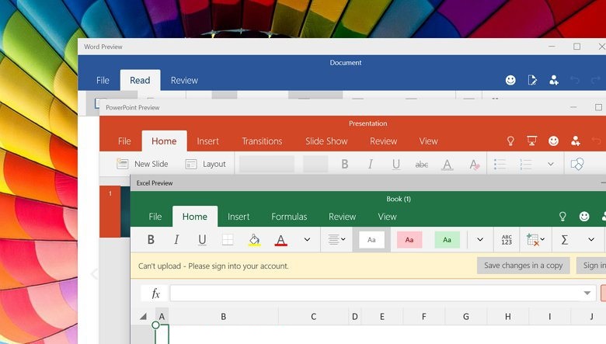The image size is (606, 344).
Task: Click Font Color A in PowerPoint
Action: [x=448, y=165]
